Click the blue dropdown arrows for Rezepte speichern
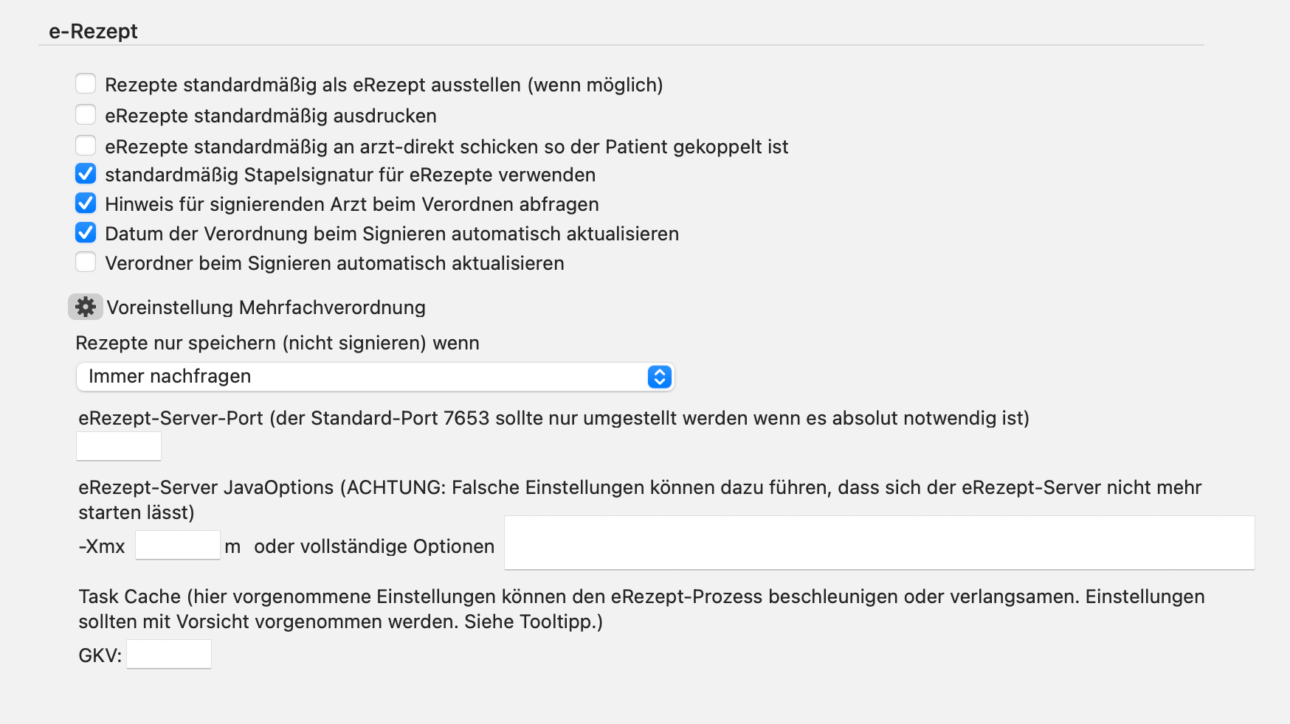This screenshot has height=724, width=1290. 659,377
